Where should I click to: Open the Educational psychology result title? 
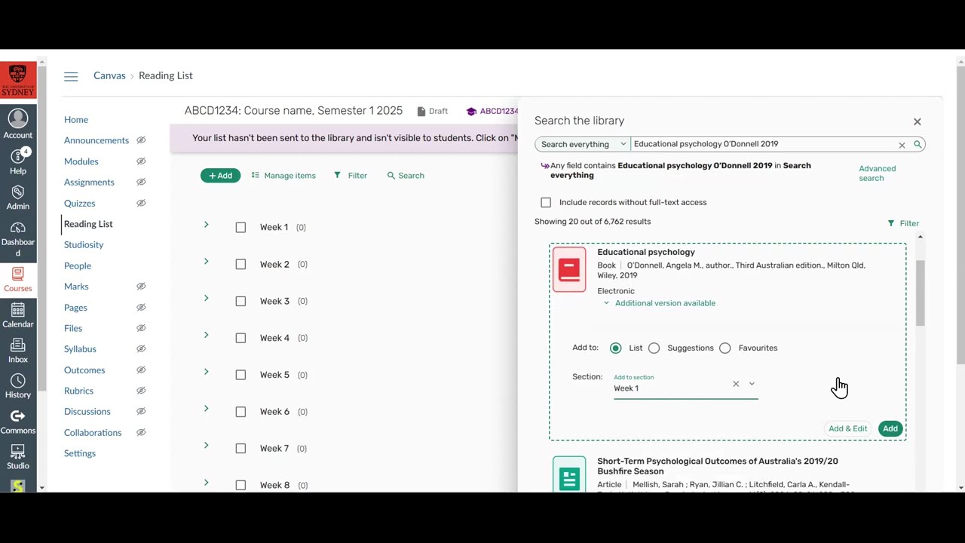click(646, 252)
